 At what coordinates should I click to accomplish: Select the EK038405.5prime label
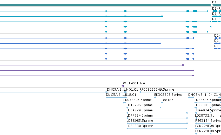click(137, 100)
